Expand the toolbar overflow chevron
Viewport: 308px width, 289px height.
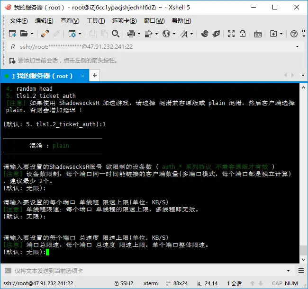click(304, 31)
